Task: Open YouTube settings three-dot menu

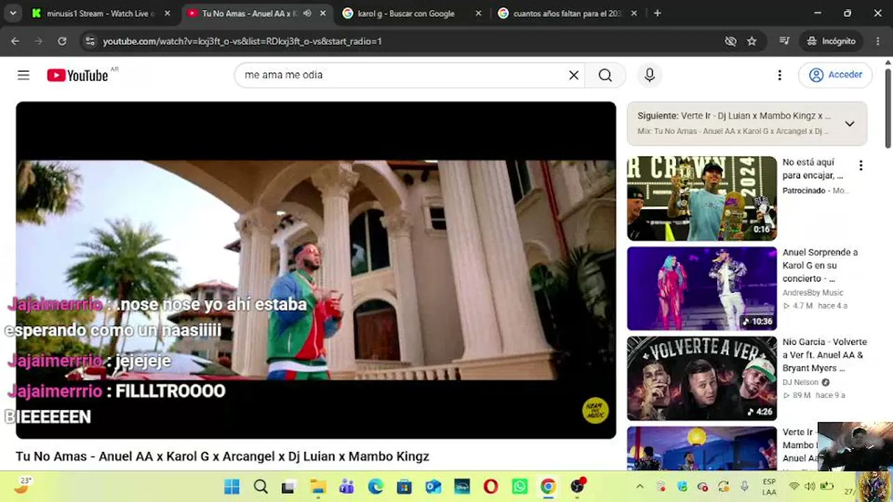Action: [779, 75]
